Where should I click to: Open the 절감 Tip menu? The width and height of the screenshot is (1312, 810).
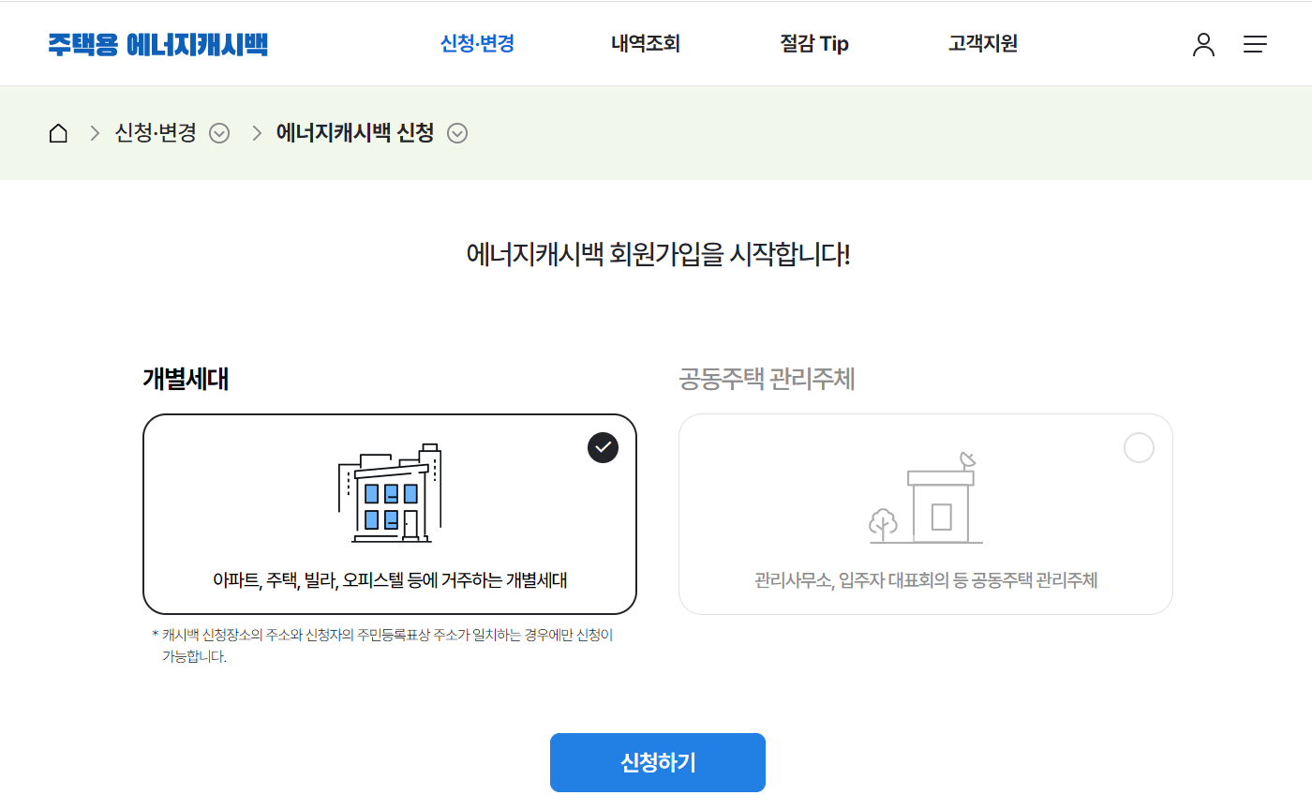point(813,43)
